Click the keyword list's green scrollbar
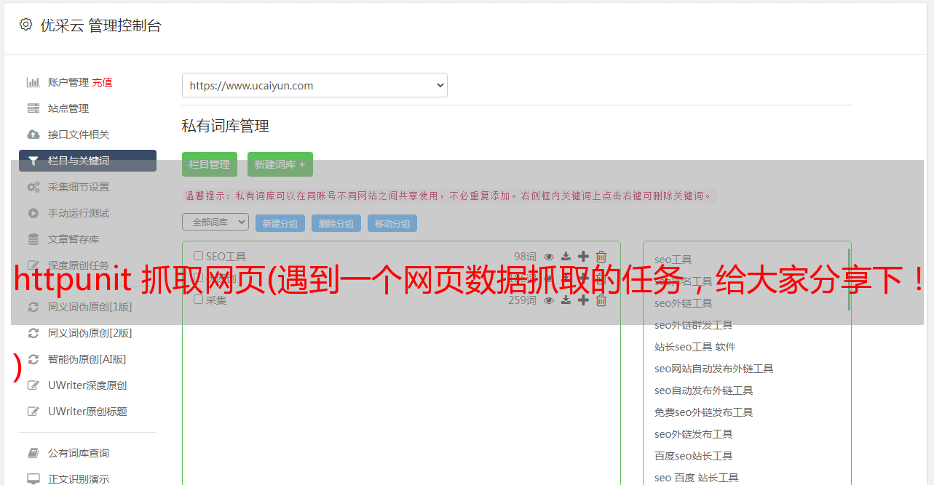Image resolution: width=934 pixels, height=485 pixels. click(x=849, y=279)
